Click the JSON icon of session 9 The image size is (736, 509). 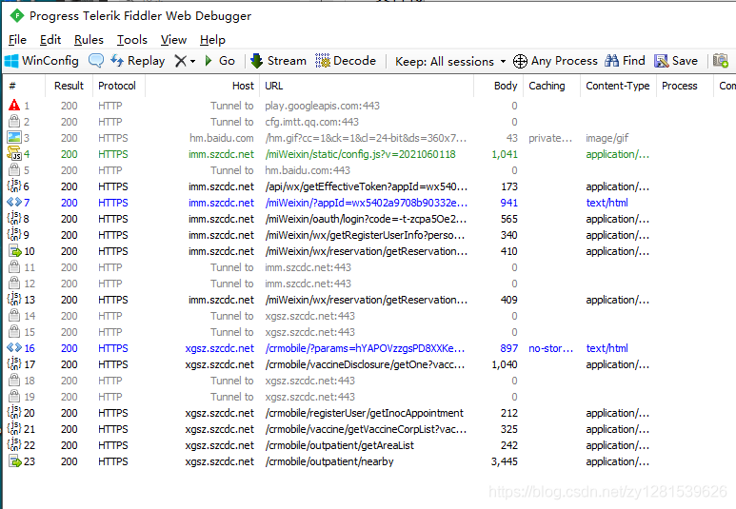(x=14, y=234)
